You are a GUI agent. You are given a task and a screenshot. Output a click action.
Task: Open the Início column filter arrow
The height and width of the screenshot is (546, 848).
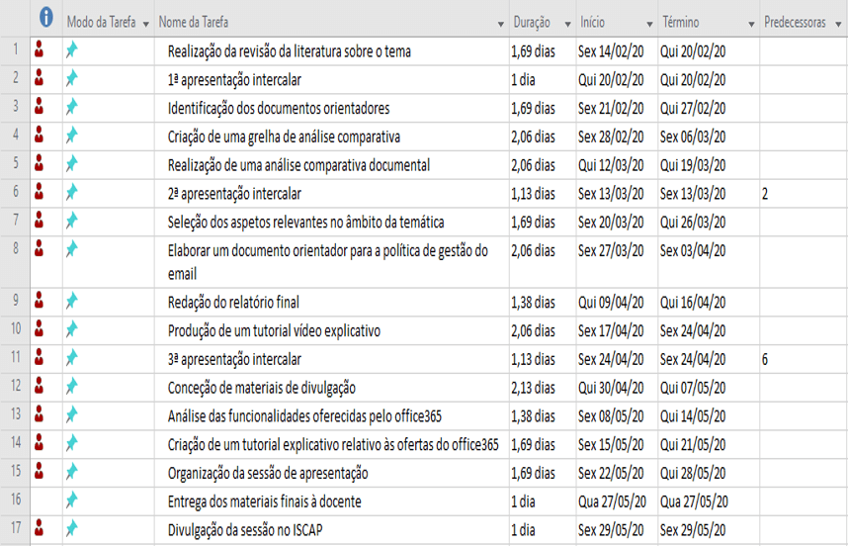[x=646, y=23]
